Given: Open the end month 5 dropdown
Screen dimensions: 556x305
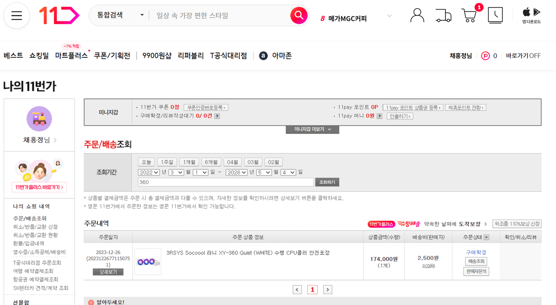Looking at the screenshot, I should (x=264, y=172).
